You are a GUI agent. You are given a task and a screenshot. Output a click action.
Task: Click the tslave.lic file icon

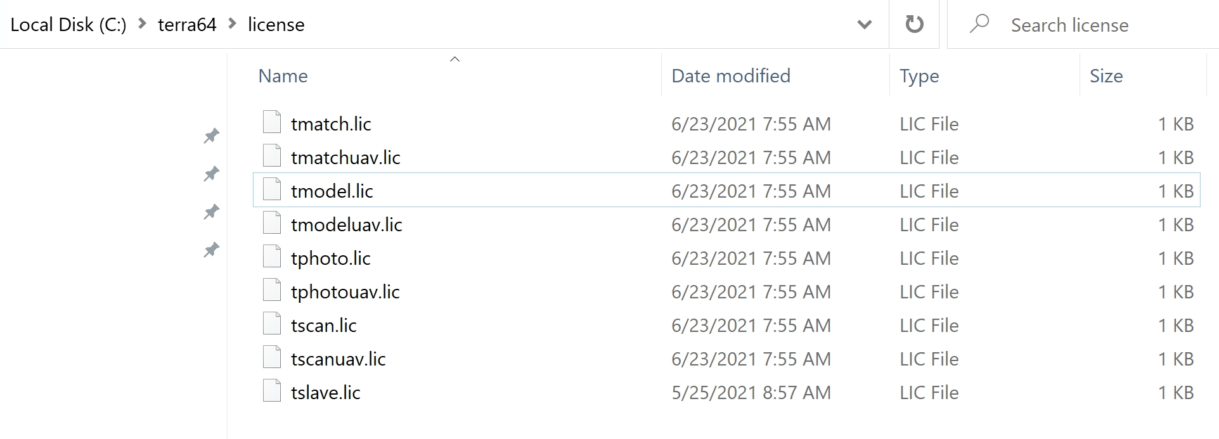coord(272,391)
